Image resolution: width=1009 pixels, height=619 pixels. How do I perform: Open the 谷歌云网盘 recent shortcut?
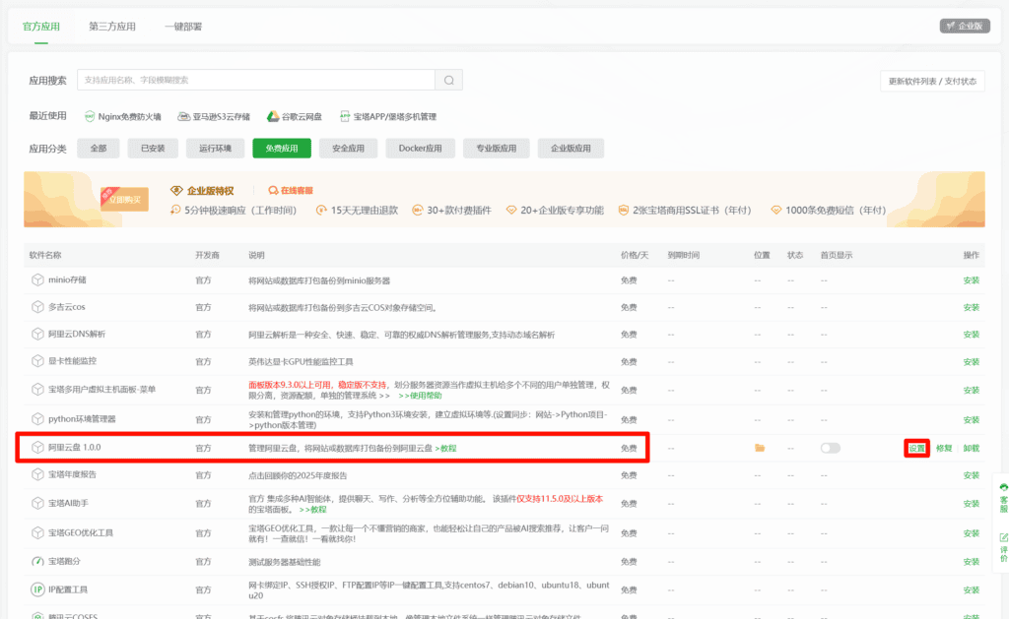coord(295,116)
